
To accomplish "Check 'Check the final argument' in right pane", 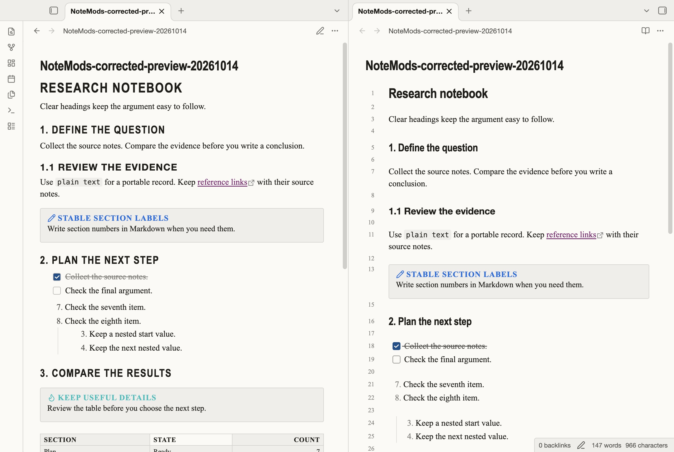I will click(x=397, y=359).
